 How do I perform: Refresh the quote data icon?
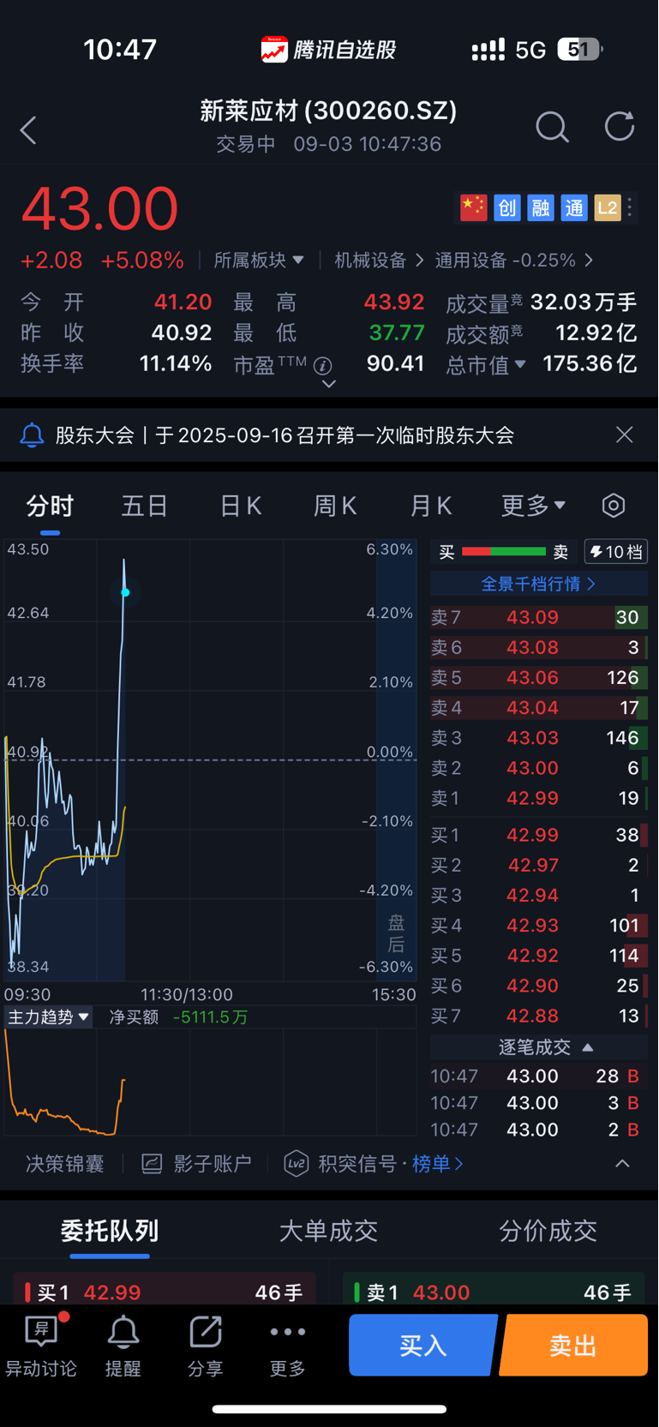click(x=619, y=126)
